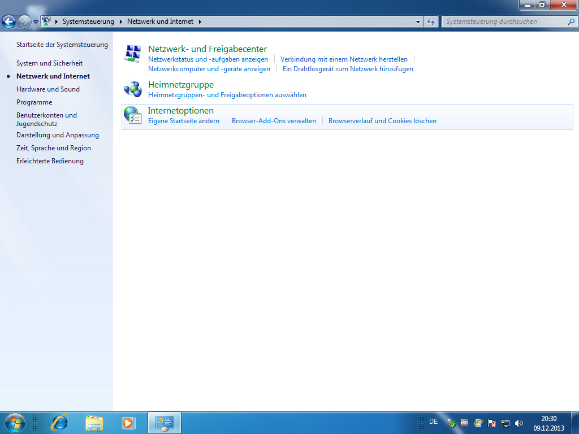
Task: Click the DE language indicator
Action: pos(434,422)
